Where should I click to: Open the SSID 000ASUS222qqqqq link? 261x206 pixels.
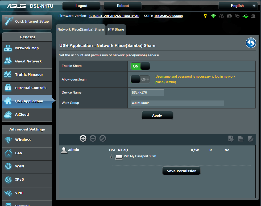click(x=169, y=16)
